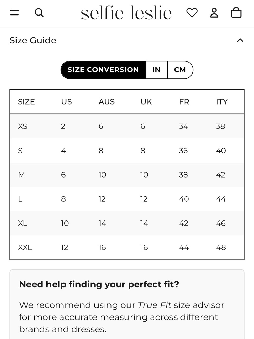Select the SIZE CONVERSION tab
Viewport: 254px width, 339px height.
pos(103,70)
